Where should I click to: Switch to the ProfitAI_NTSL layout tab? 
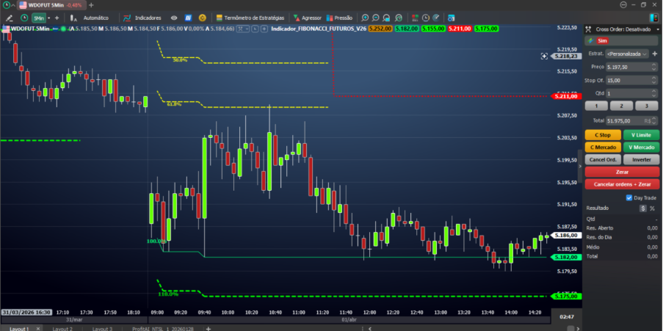[163, 329]
